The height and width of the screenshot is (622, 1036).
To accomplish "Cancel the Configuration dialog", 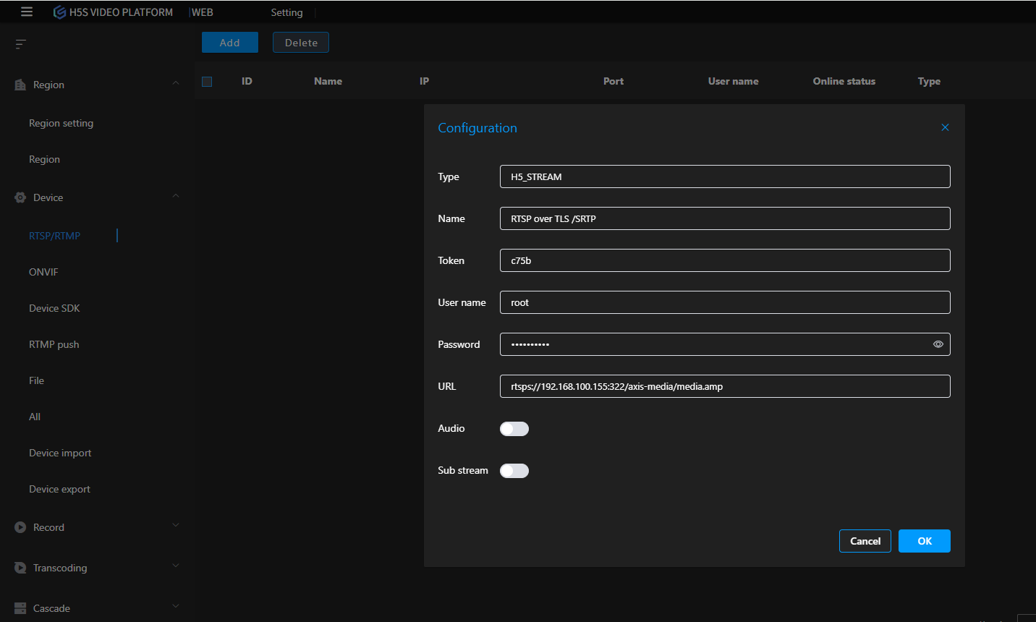I will [865, 541].
